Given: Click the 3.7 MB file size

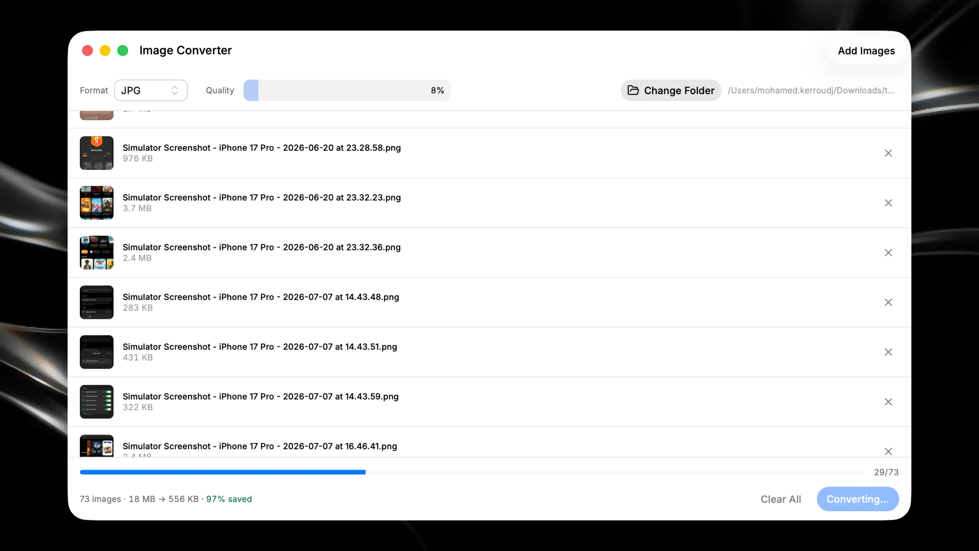Looking at the screenshot, I should click(137, 208).
